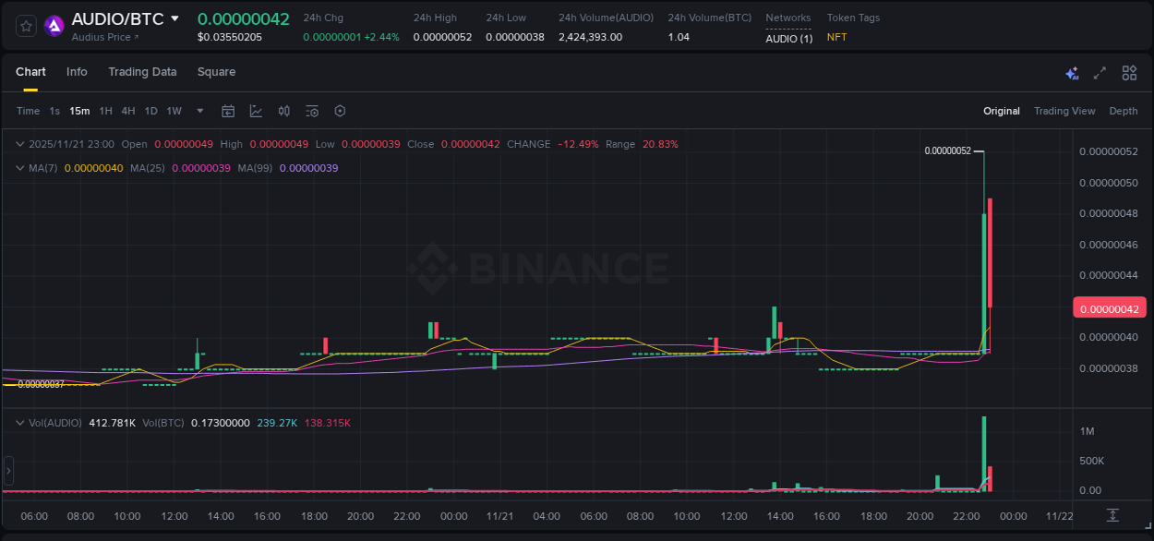
Task: Collapse the MA indicator row
Action: click(19, 168)
